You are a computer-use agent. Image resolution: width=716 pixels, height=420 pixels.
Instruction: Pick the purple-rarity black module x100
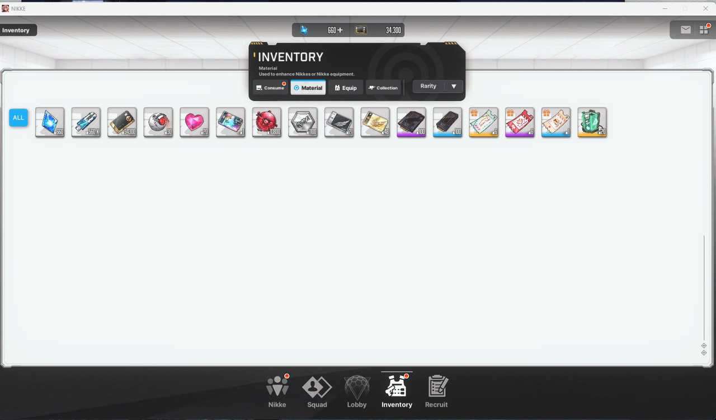(x=411, y=122)
